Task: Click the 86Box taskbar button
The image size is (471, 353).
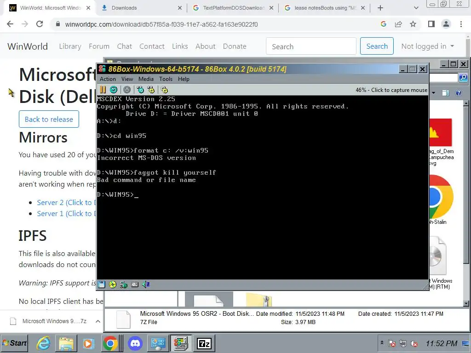Action: tap(181, 343)
